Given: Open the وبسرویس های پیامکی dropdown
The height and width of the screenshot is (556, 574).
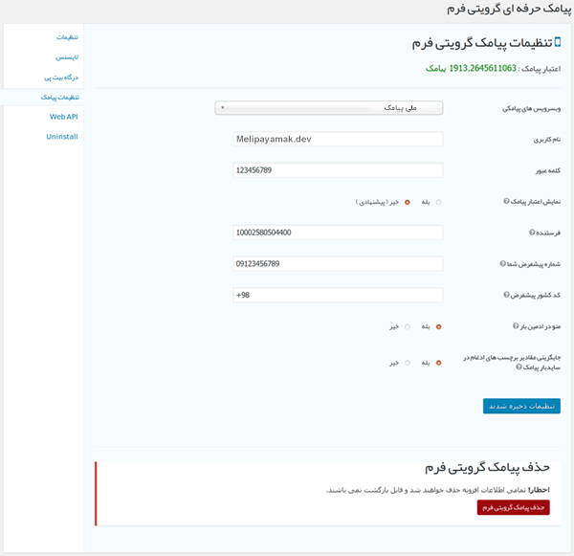Looking at the screenshot, I should click(329, 108).
